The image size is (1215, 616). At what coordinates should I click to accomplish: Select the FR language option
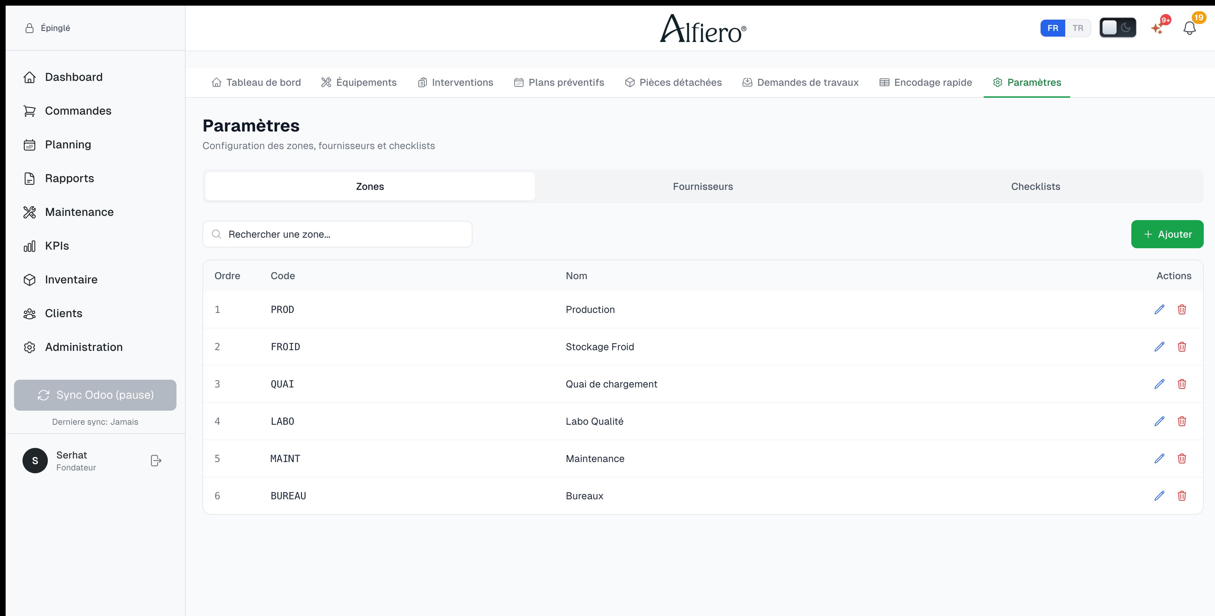(1052, 28)
